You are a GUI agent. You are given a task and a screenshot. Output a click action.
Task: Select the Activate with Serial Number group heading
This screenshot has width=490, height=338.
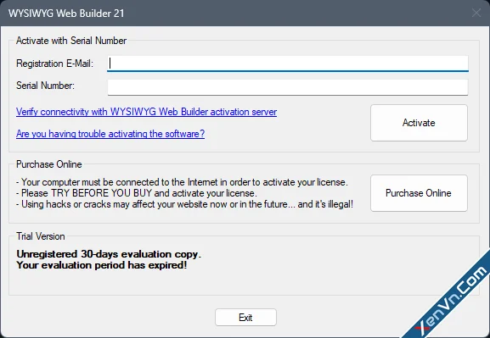[x=71, y=41]
